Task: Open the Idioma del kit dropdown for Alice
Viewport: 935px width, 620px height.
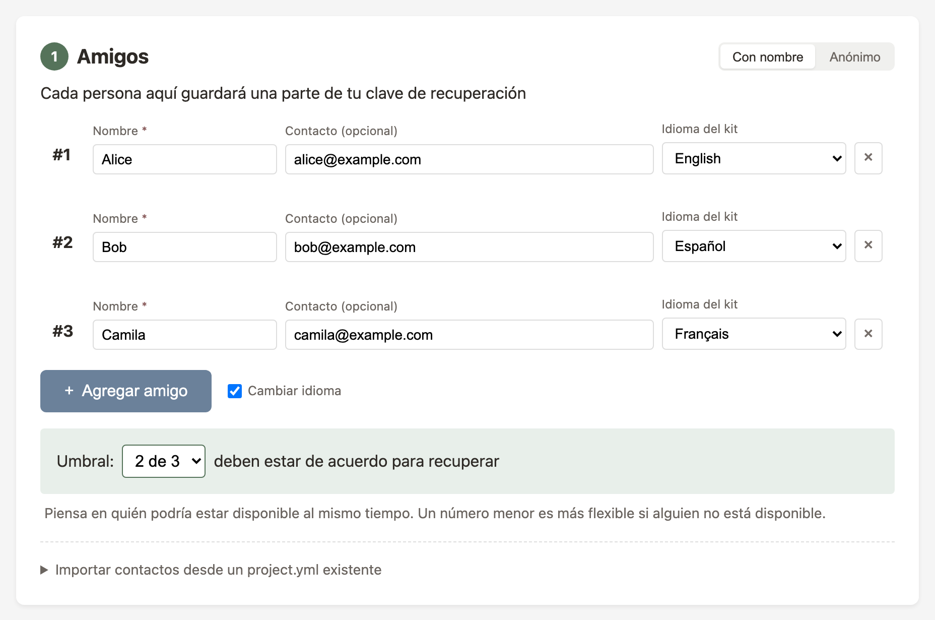Action: click(x=753, y=158)
